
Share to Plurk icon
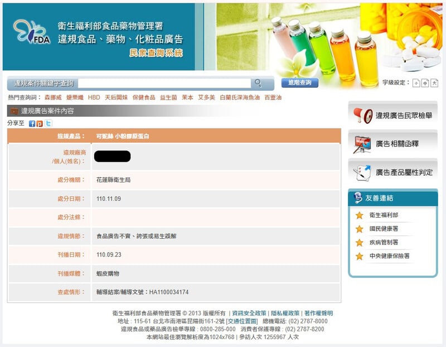(x=40, y=123)
